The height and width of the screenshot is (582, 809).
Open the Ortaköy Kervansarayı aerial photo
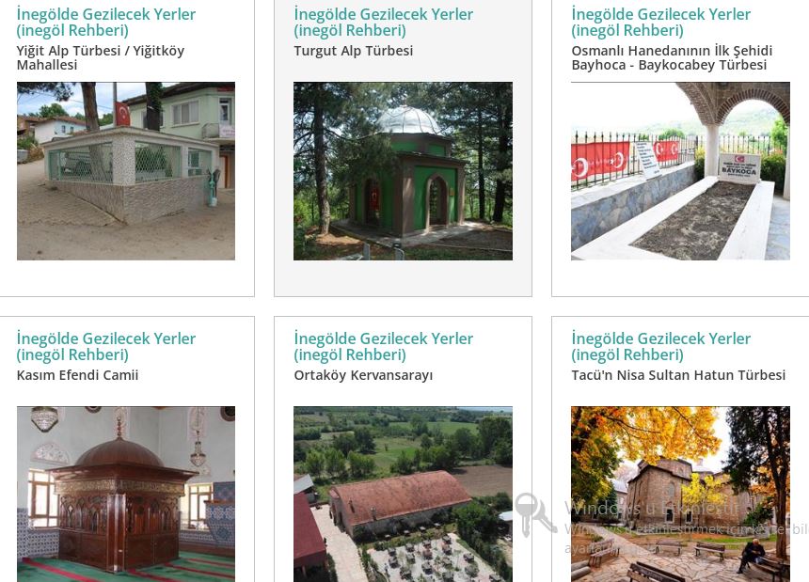403,494
